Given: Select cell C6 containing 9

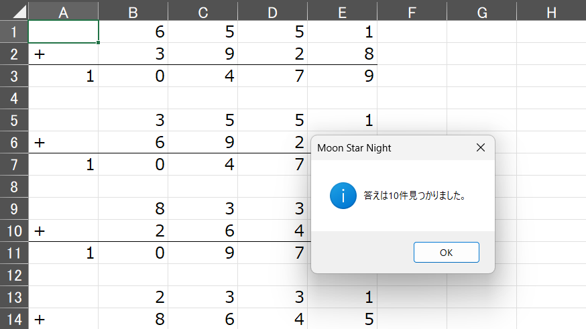Looking at the screenshot, I should click(203, 142).
